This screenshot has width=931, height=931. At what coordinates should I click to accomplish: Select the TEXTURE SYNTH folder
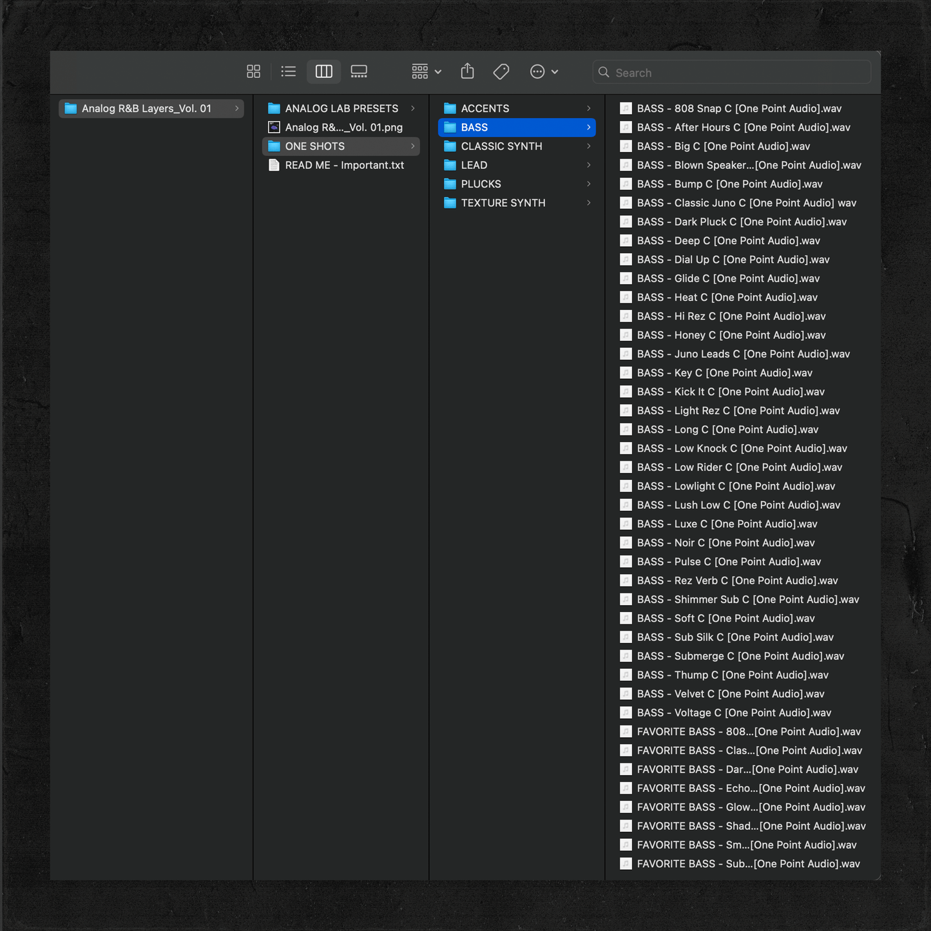503,203
